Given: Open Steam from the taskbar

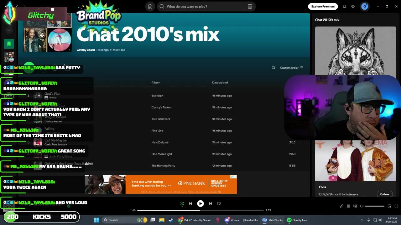Looking at the screenshot, I should point(170,220).
